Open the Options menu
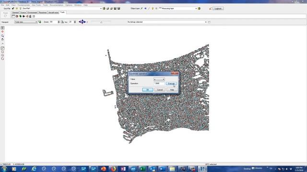This screenshot has height=172, width=307. point(69,5)
